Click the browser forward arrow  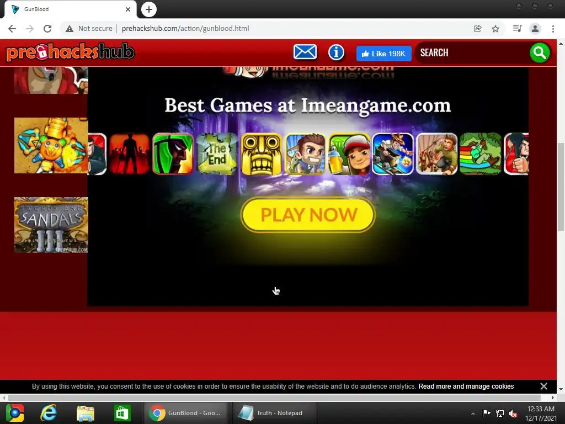click(30, 29)
